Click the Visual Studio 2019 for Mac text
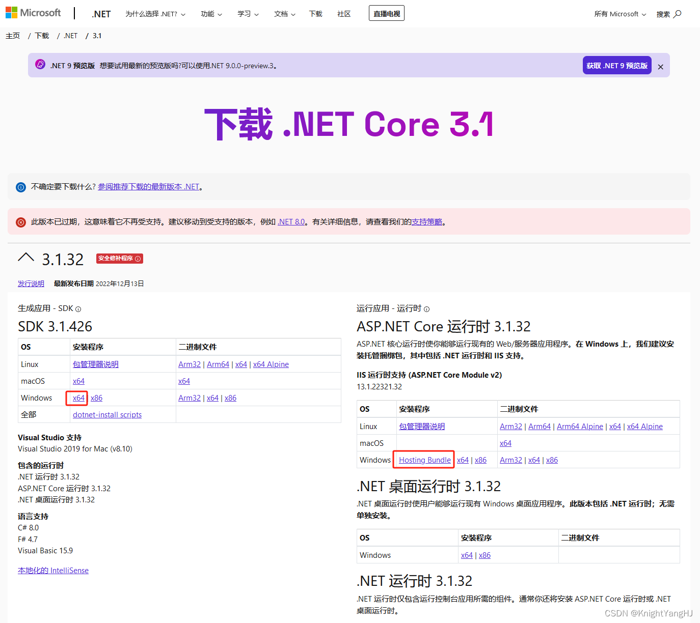 point(75,449)
